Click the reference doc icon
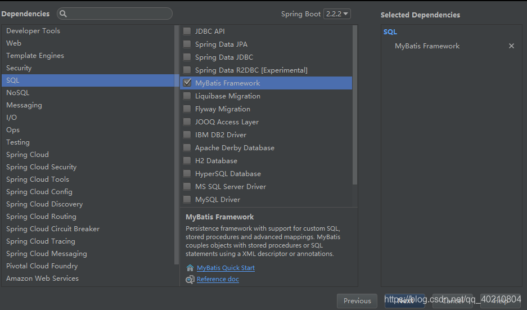The width and height of the screenshot is (527, 310). pos(190,280)
